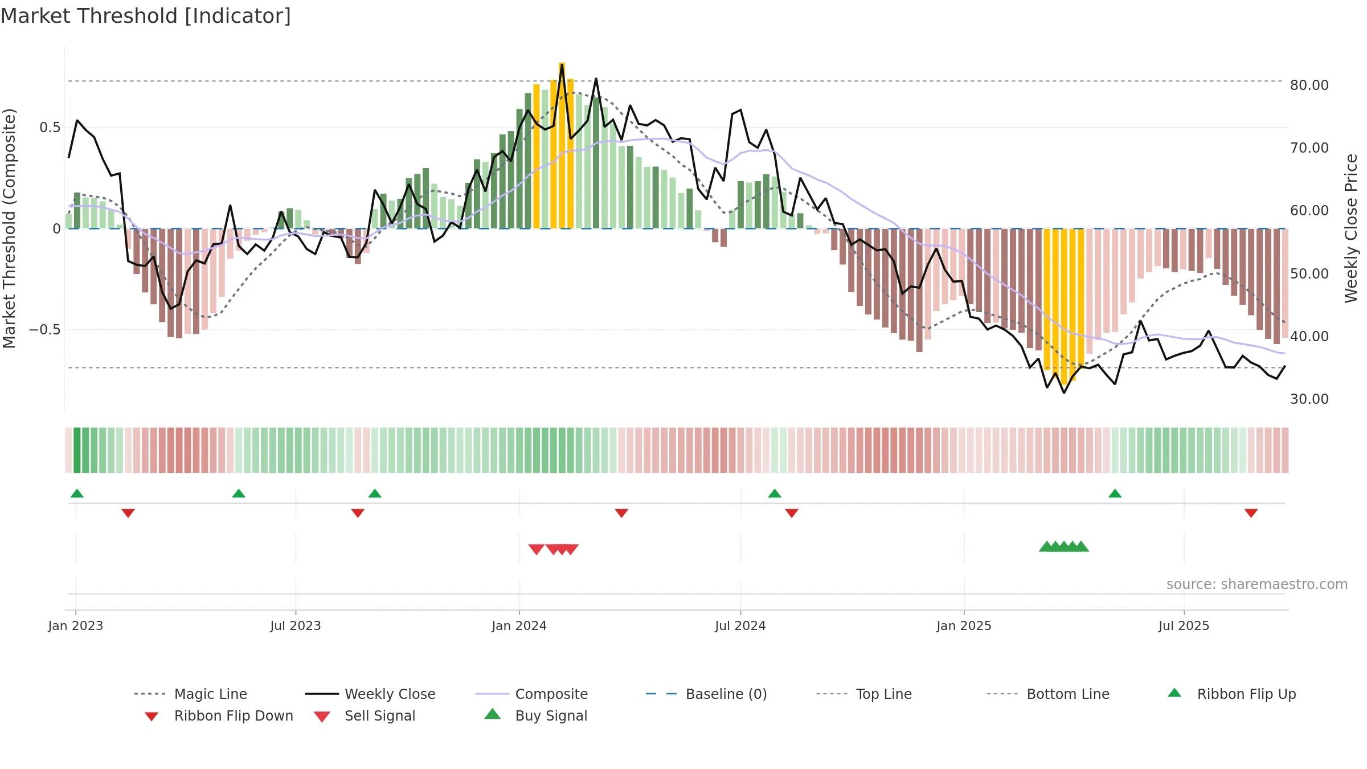1367x769 pixels.
Task: Click the −0.5 composite axis label
Action: coord(45,329)
